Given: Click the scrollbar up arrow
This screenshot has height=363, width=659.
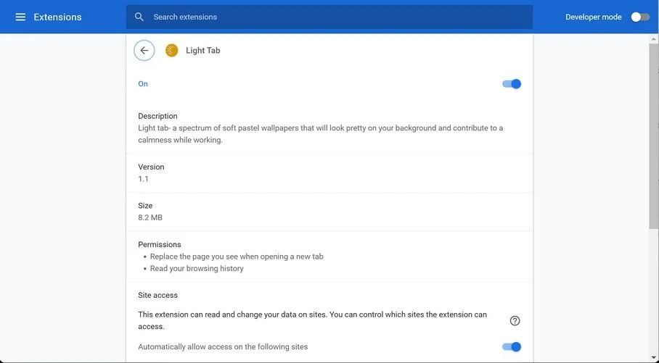Looking at the screenshot, I should coord(653,38).
